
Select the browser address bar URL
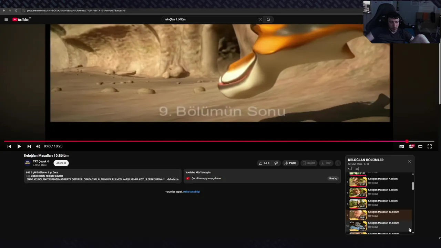click(x=76, y=10)
